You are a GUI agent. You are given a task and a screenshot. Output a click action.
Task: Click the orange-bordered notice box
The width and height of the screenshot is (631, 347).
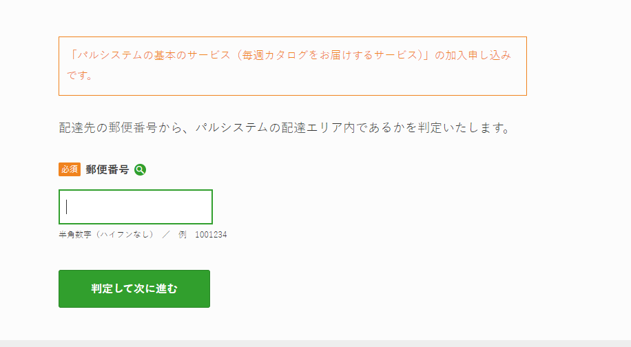(293, 66)
